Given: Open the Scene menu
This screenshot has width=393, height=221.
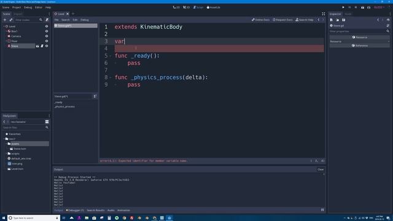Looking at the screenshot, I should pyautogui.click(x=6, y=7).
